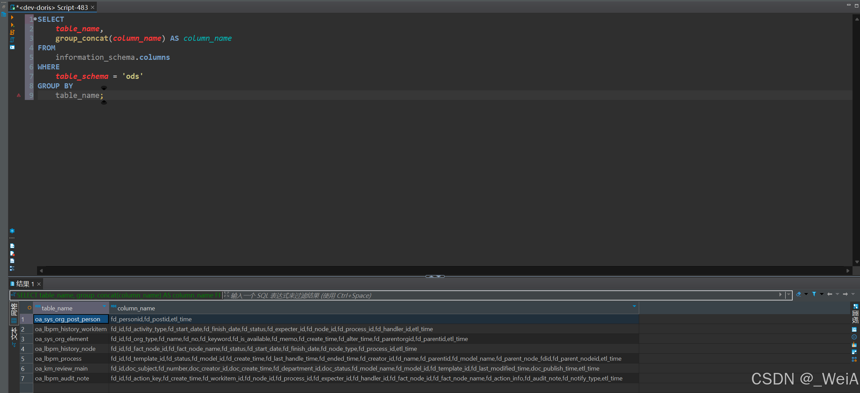Click the Execute SQL script icon

[x=12, y=32]
